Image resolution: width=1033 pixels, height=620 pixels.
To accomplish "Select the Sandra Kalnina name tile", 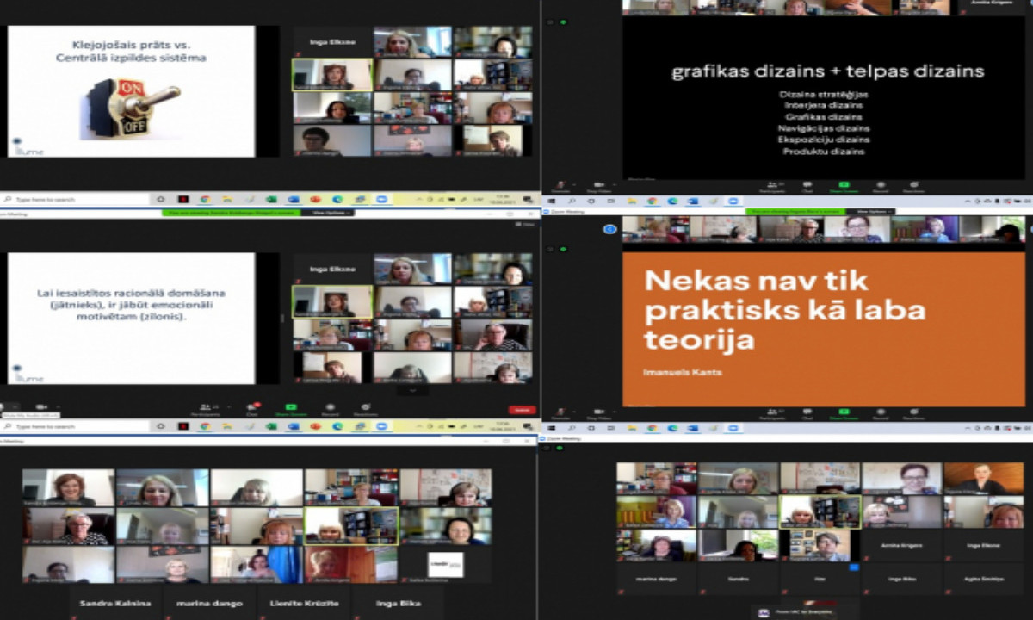I will click(114, 603).
